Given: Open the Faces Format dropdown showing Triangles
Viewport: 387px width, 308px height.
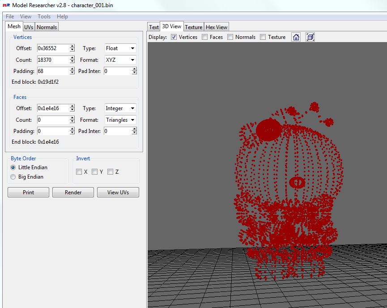Looking at the screenshot, I should [120, 120].
